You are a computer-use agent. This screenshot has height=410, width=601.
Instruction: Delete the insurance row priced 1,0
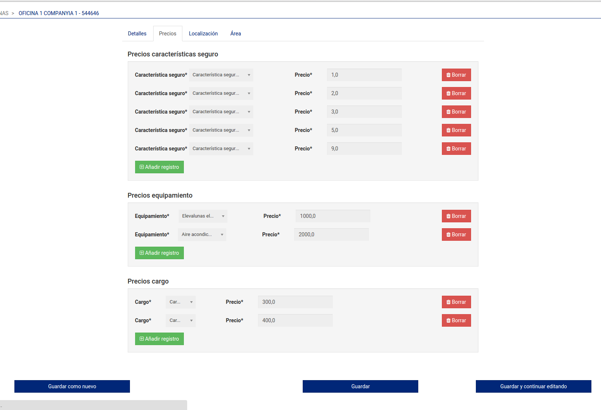tap(456, 75)
